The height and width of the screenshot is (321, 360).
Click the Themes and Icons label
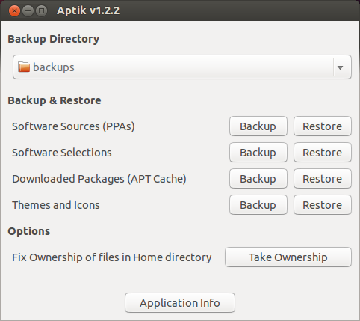coord(56,205)
